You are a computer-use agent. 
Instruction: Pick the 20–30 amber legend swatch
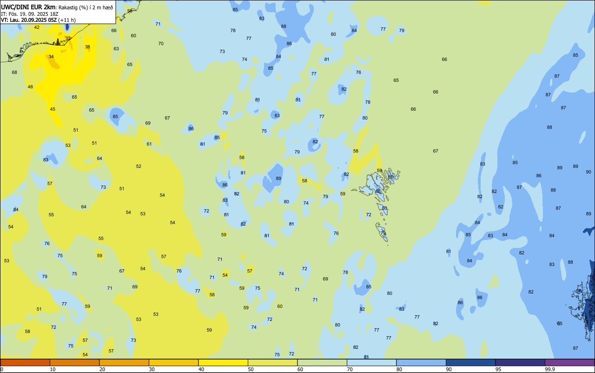124,362
